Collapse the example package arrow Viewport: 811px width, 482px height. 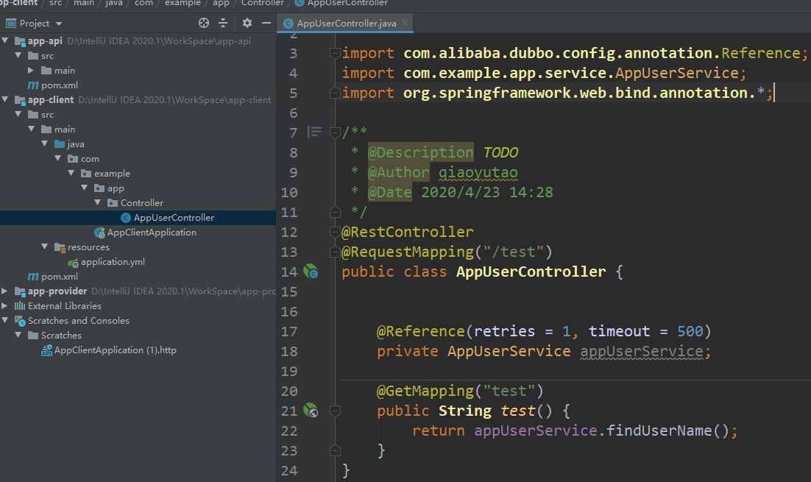coord(71,173)
